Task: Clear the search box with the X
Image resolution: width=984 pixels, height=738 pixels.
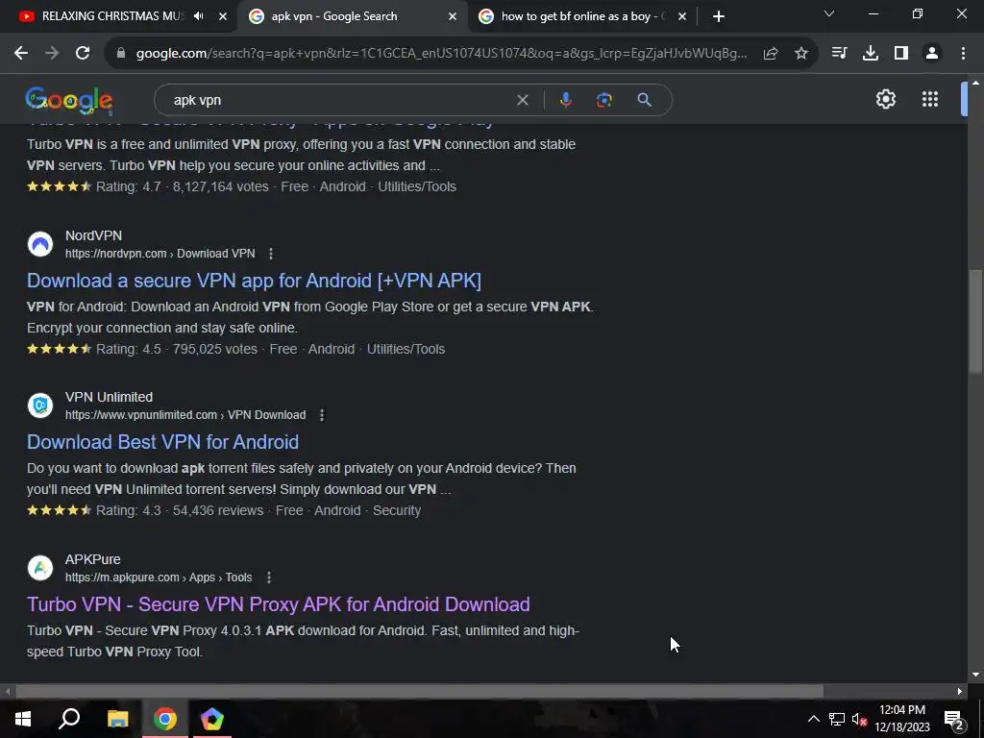Action: [522, 100]
